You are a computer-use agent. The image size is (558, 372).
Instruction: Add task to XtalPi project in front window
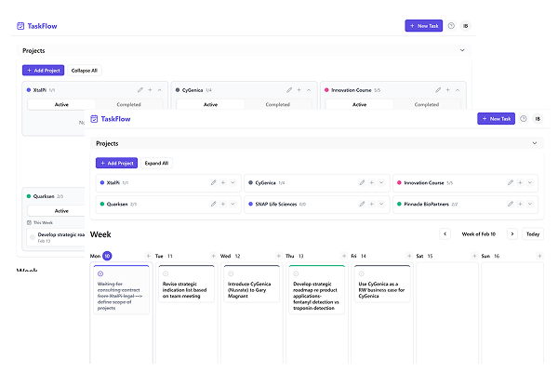point(223,182)
